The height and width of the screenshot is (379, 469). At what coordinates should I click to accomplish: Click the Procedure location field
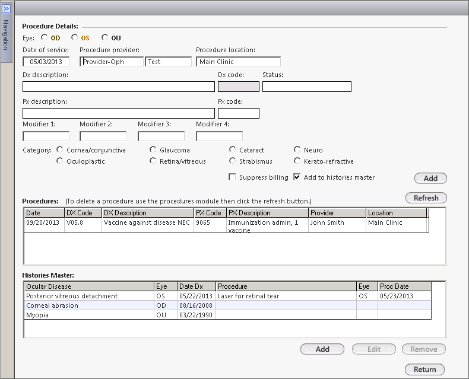click(x=239, y=62)
